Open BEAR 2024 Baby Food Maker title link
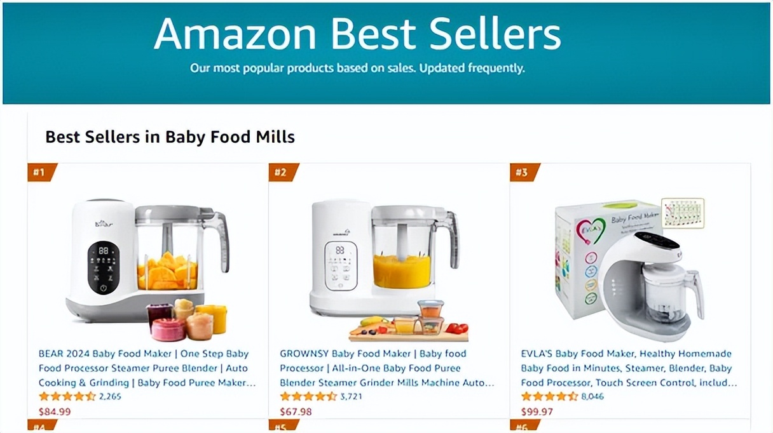Image resolution: width=773 pixels, height=433 pixels. 147,368
